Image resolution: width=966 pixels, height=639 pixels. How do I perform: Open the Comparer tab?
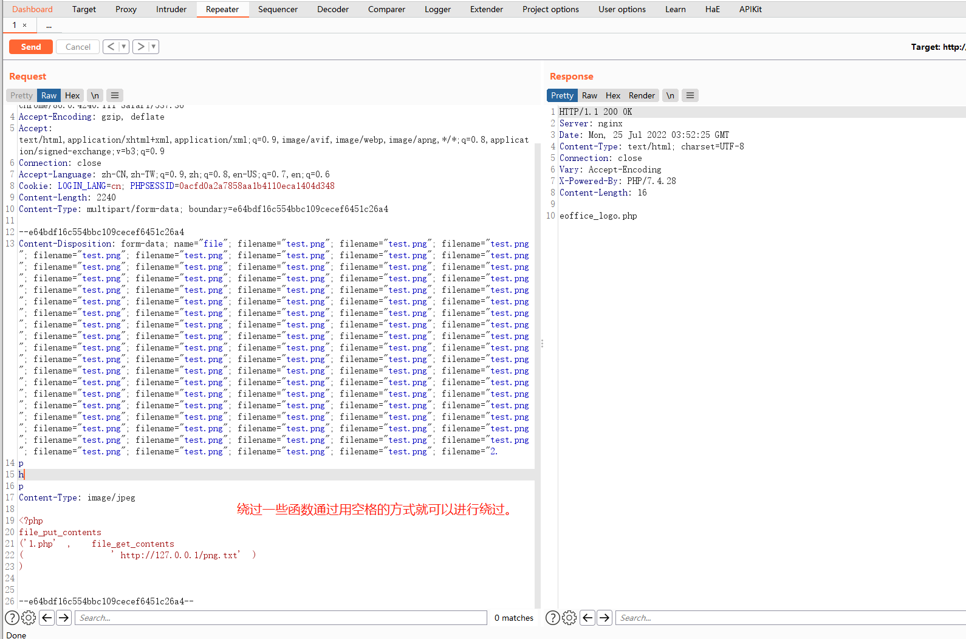(x=386, y=9)
